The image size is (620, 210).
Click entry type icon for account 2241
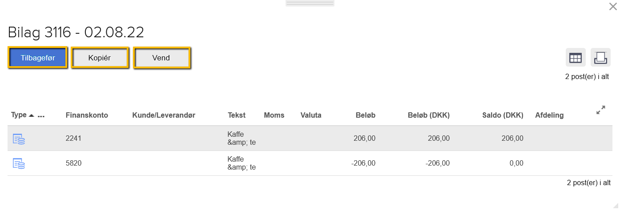[19, 139]
